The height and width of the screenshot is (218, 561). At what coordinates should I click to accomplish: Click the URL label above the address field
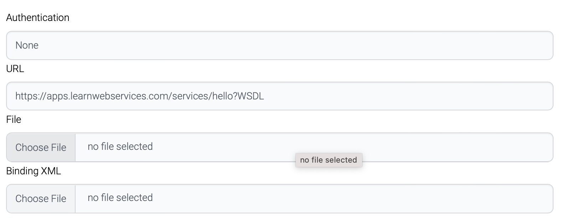tap(15, 69)
